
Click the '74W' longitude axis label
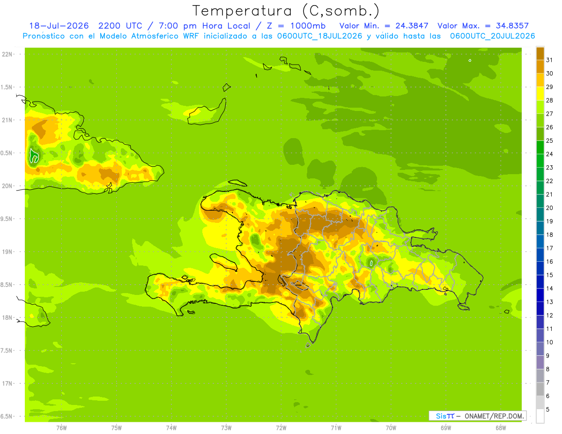(171, 428)
